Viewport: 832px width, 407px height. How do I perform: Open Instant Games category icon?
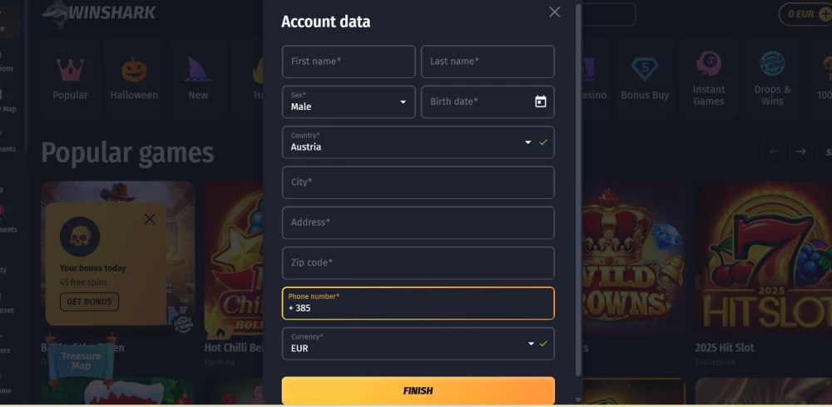click(x=709, y=65)
